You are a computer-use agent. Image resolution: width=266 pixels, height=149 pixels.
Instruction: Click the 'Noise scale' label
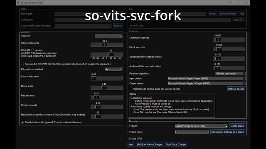tap(27, 86)
